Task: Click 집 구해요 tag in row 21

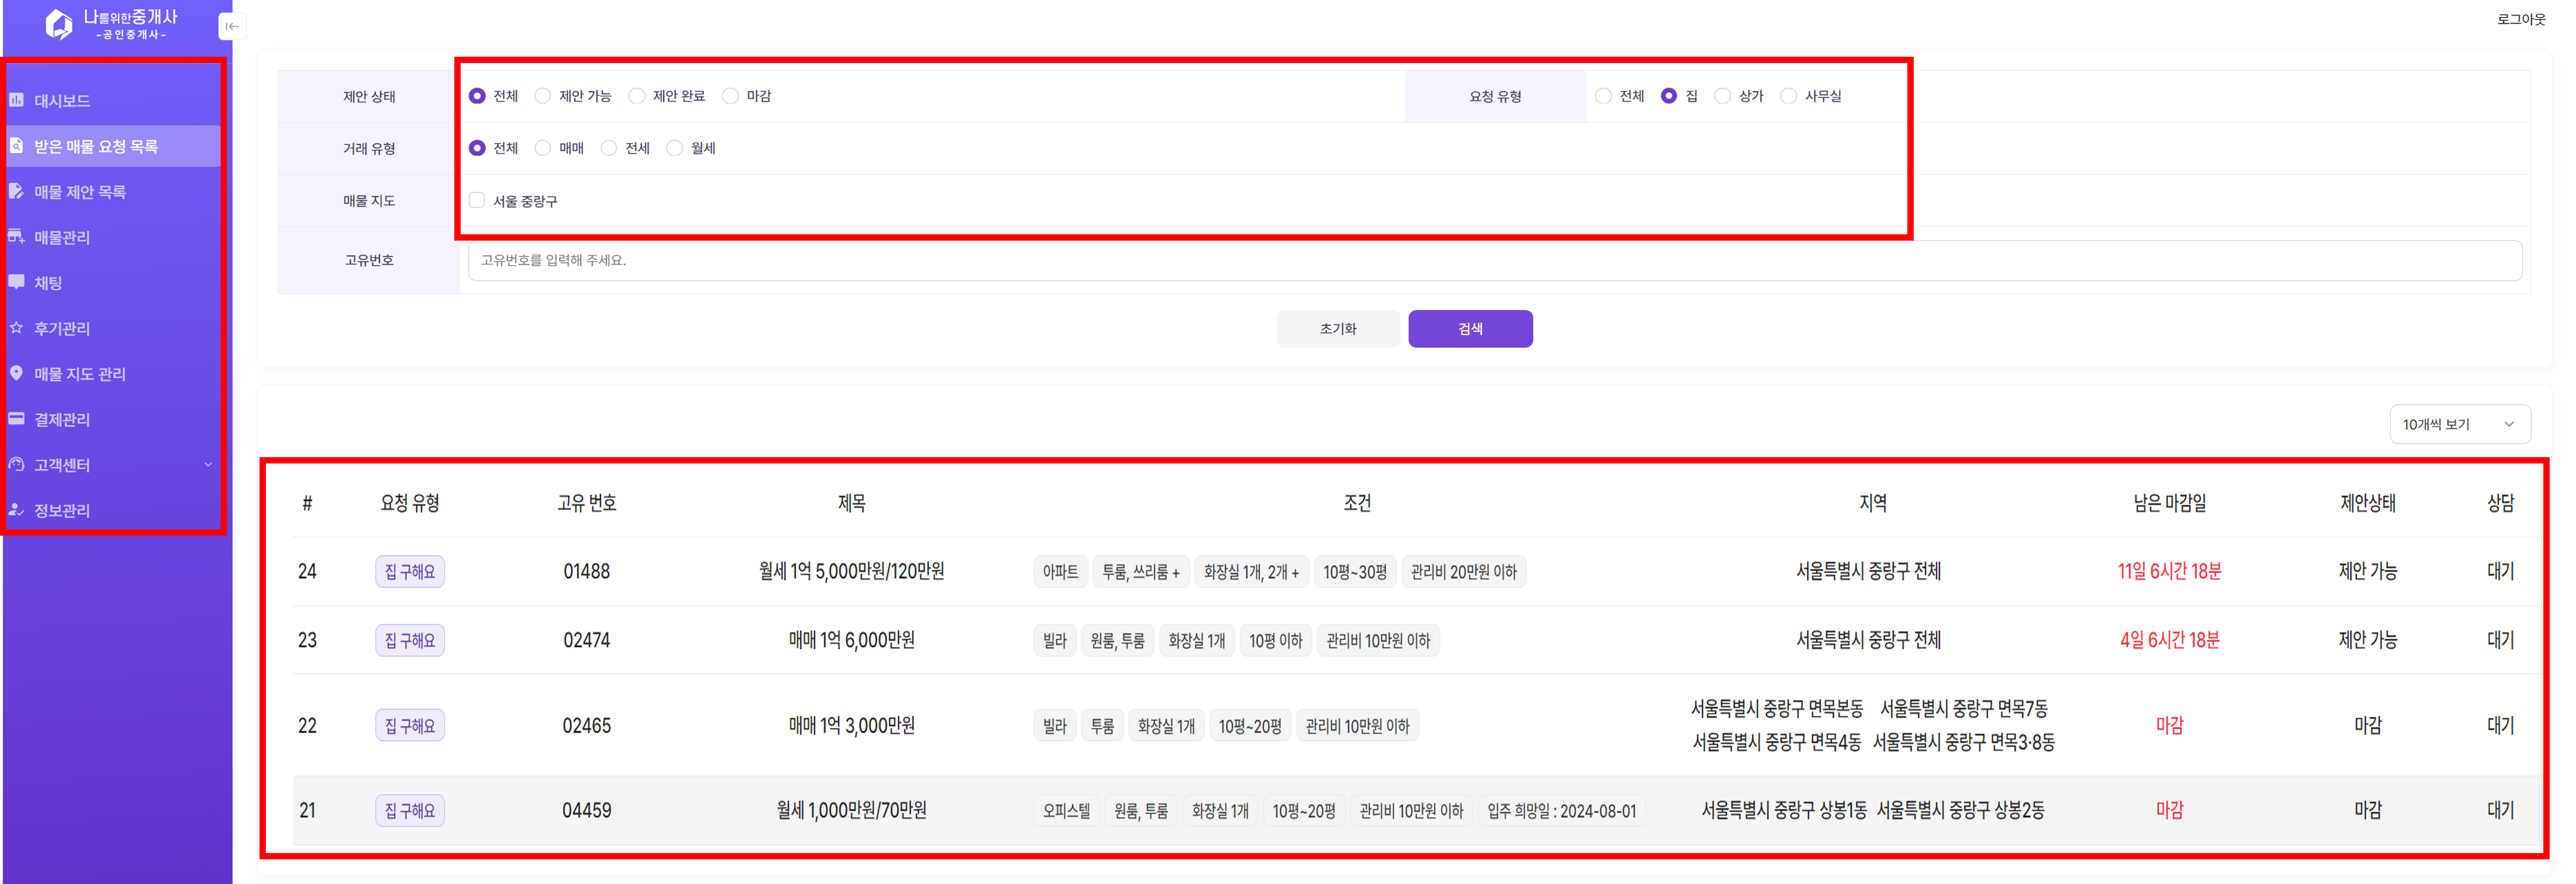Action: (410, 810)
